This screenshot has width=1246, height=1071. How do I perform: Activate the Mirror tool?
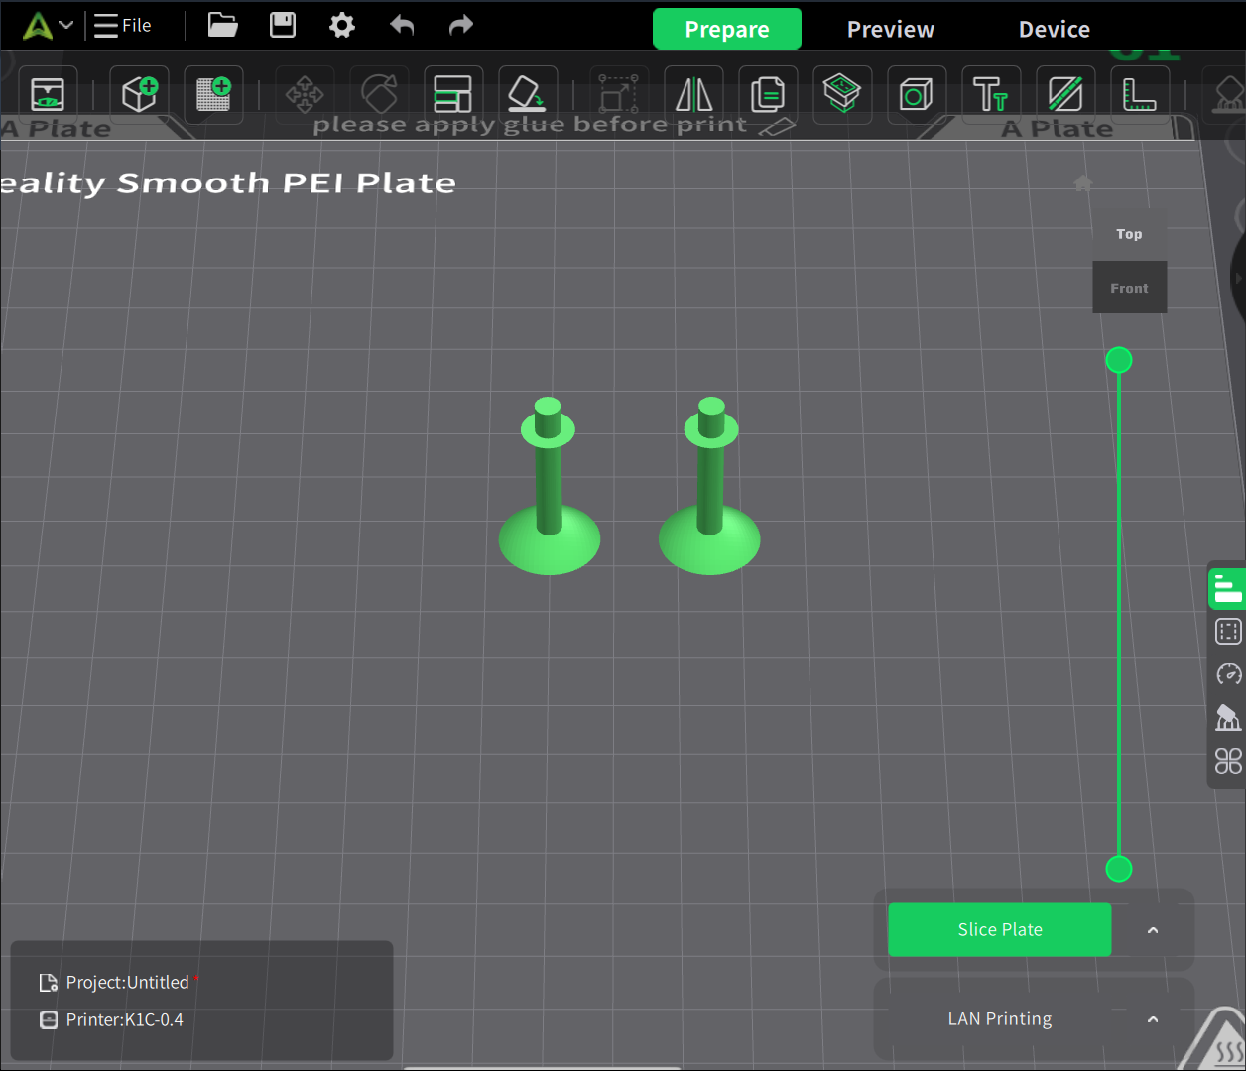coord(693,95)
